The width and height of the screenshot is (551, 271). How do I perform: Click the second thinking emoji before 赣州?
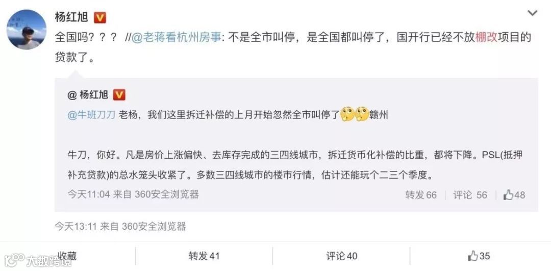click(362, 115)
